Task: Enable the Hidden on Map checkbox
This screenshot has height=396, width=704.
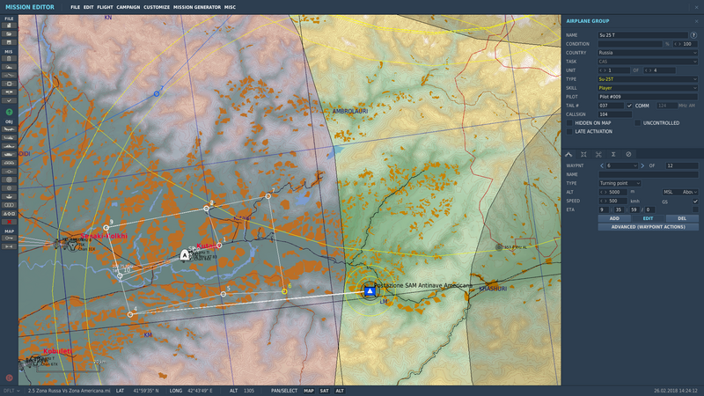Action: click(569, 123)
